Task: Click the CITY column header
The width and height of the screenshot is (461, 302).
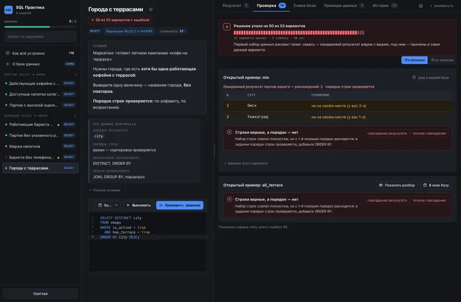Action: pos(251,95)
